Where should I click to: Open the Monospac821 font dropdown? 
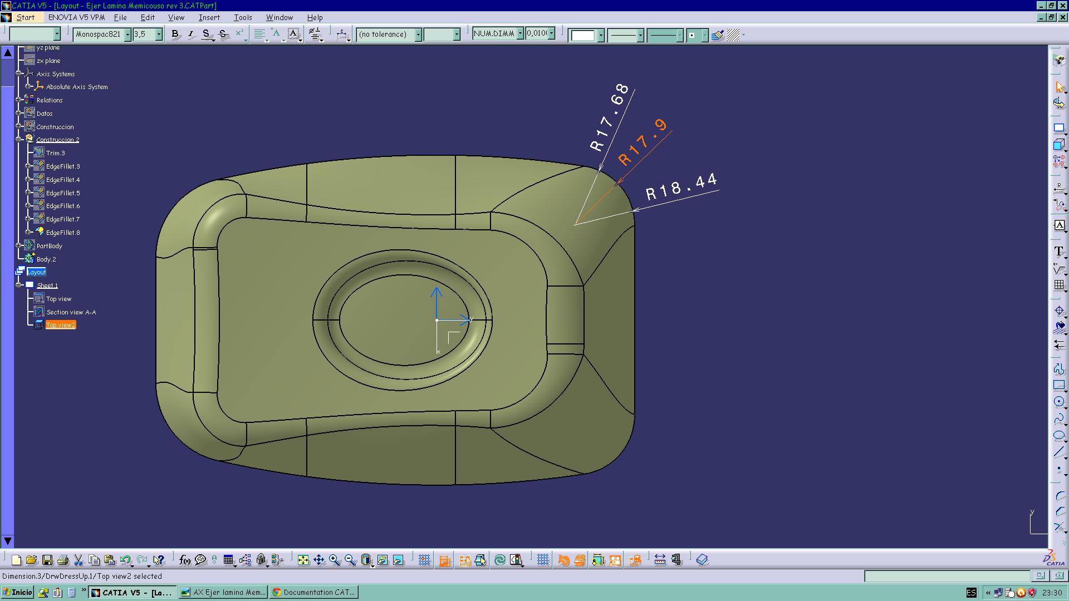point(128,35)
